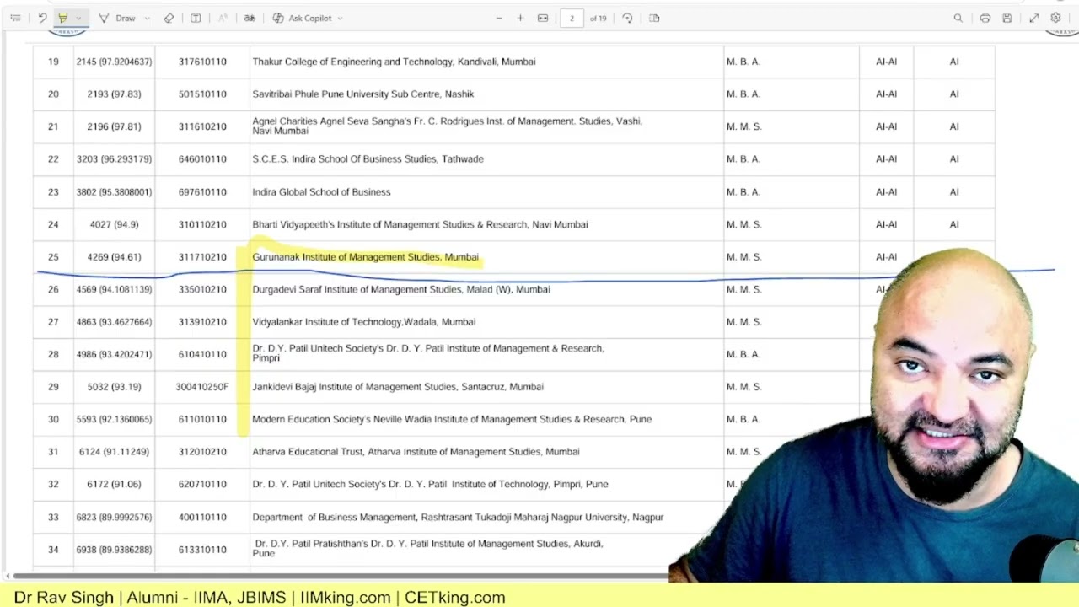Viewport: 1079px width, 607px height.
Task: Click institute code 317610110
Action: pos(202,62)
